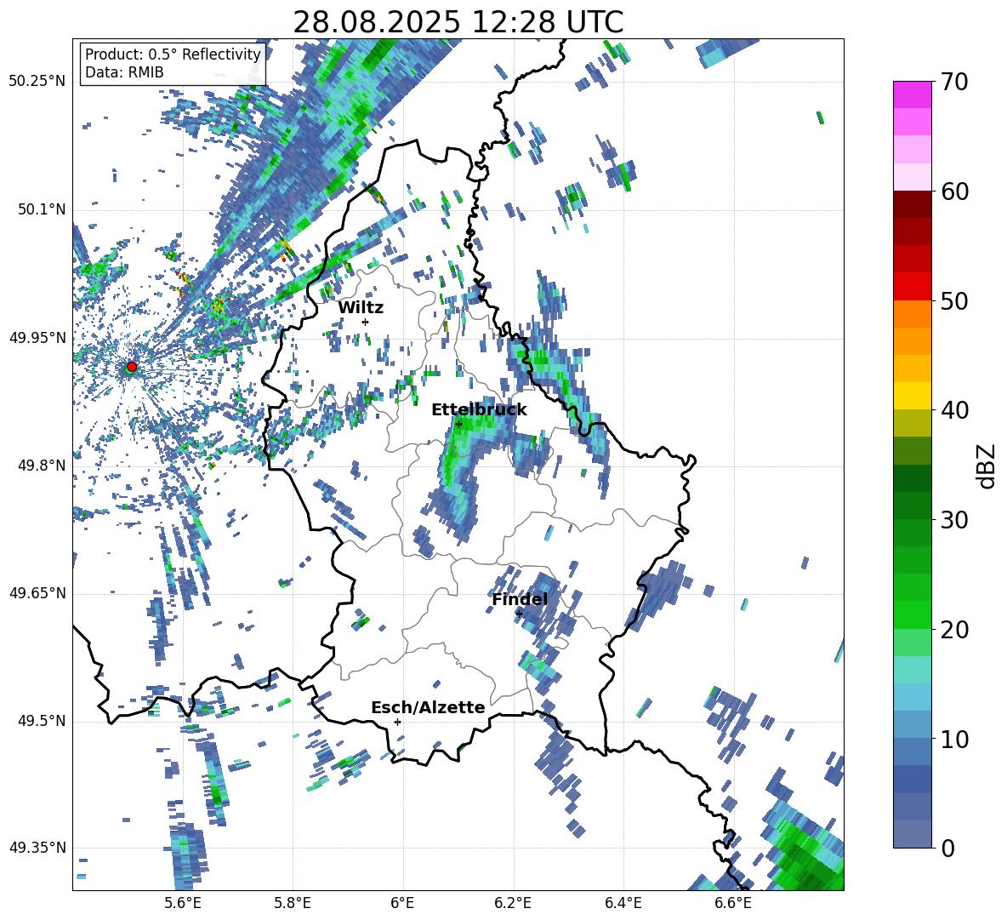Click the magenta top colorbar segment
Screen dimensions: 1007x920
pos(912,94)
